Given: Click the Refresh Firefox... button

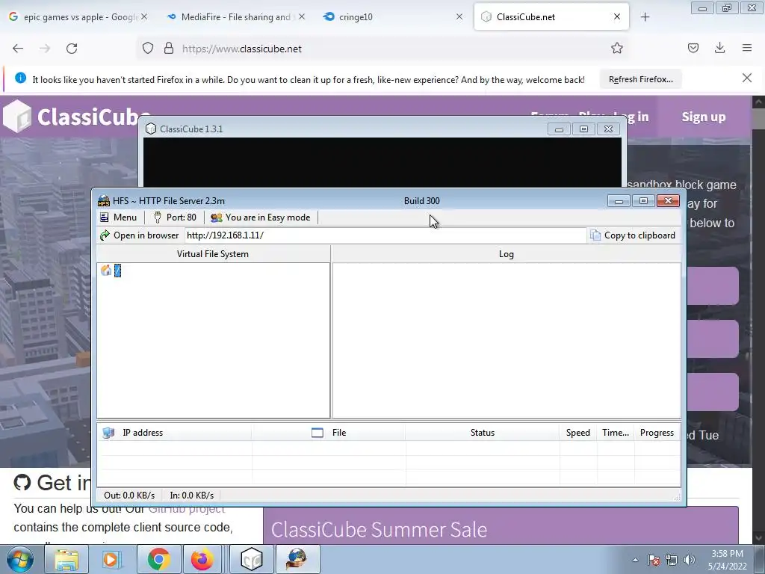Looking at the screenshot, I should [640, 79].
